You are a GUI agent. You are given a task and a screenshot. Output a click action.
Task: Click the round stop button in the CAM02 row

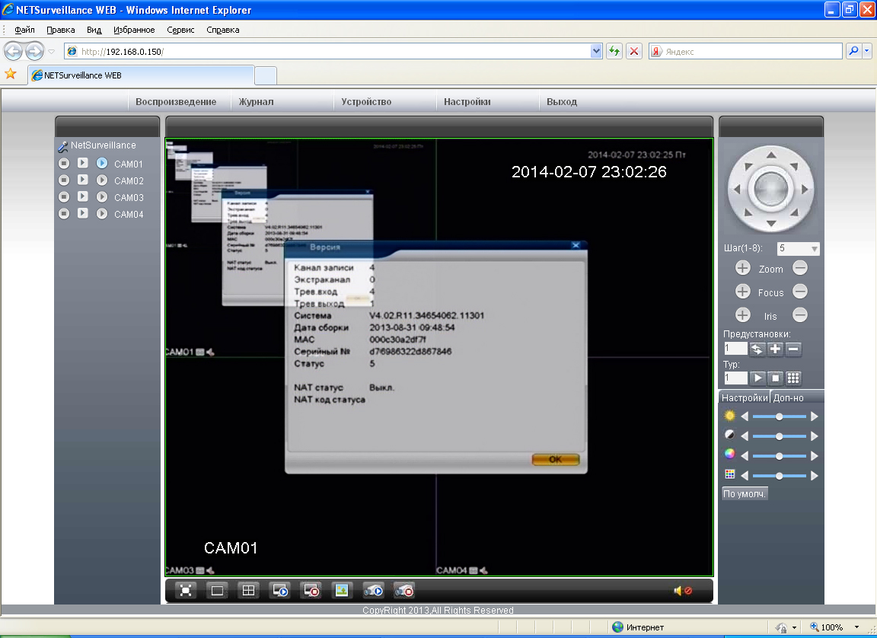click(x=64, y=180)
